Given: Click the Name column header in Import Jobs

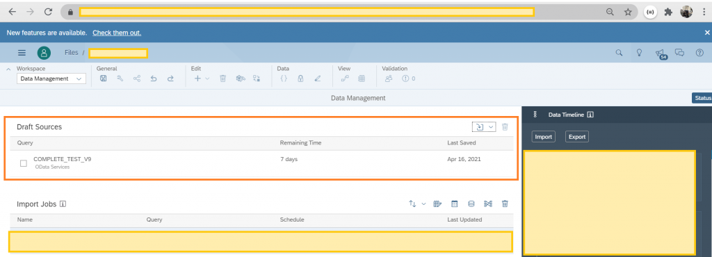Looking at the screenshot, I should (25, 219).
